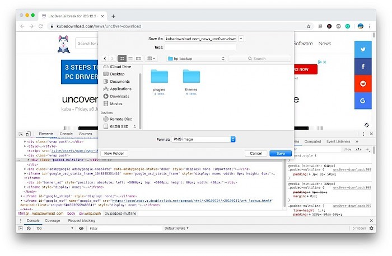Expand the iframe google_shimpl node
392x256 pixels.
point(21,196)
